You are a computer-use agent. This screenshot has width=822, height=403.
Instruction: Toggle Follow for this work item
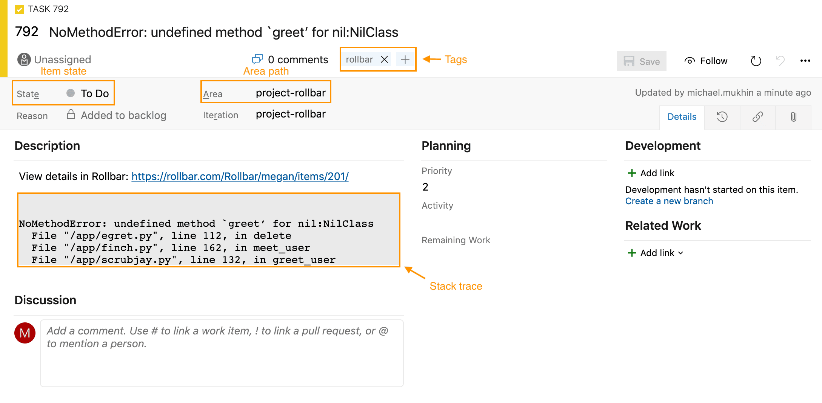[706, 61]
